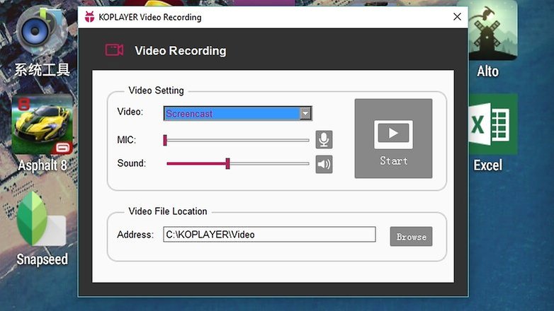
Task: Open the Excel app icon
Action: 492,124
